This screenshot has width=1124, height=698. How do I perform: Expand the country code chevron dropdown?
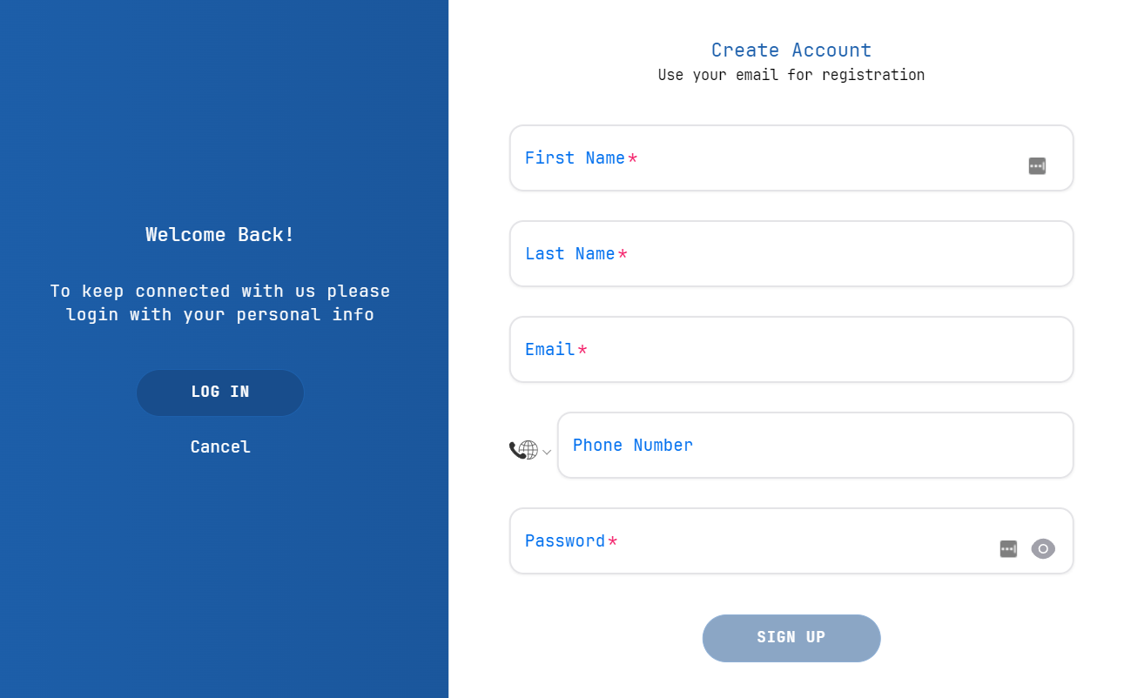[x=547, y=452]
